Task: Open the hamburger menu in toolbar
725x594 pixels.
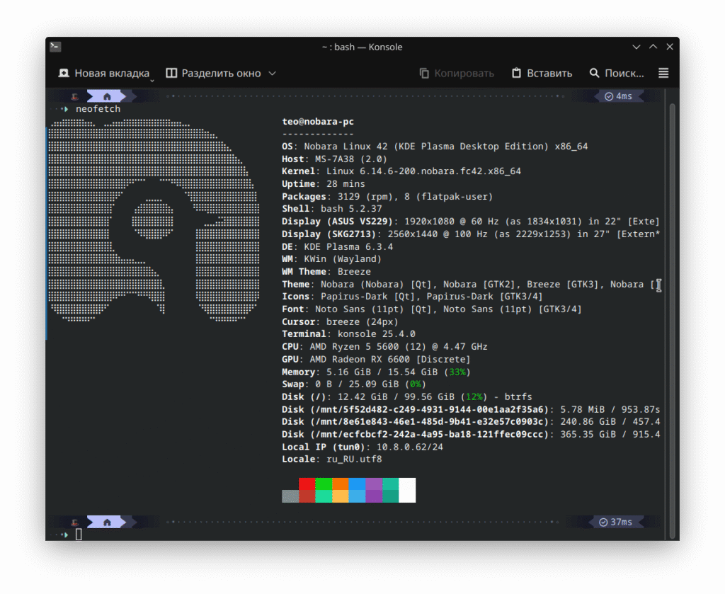Action: (x=663, y=73)
